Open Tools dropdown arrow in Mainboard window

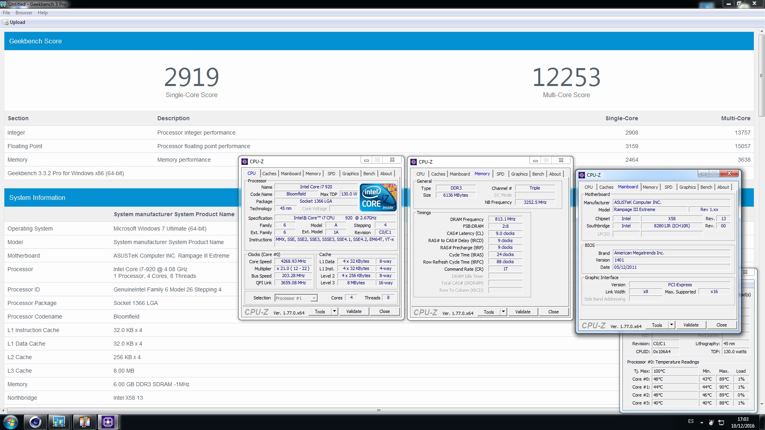click(x=671, y=325)
